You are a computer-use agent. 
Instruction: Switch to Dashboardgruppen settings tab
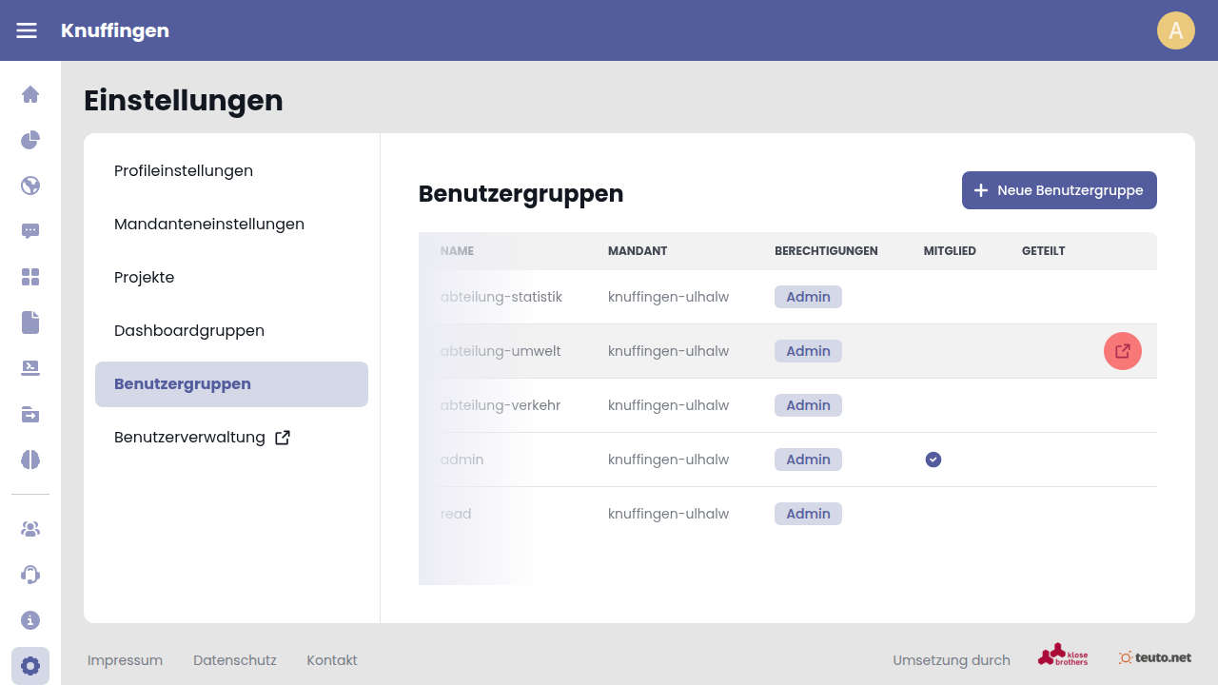189,331
